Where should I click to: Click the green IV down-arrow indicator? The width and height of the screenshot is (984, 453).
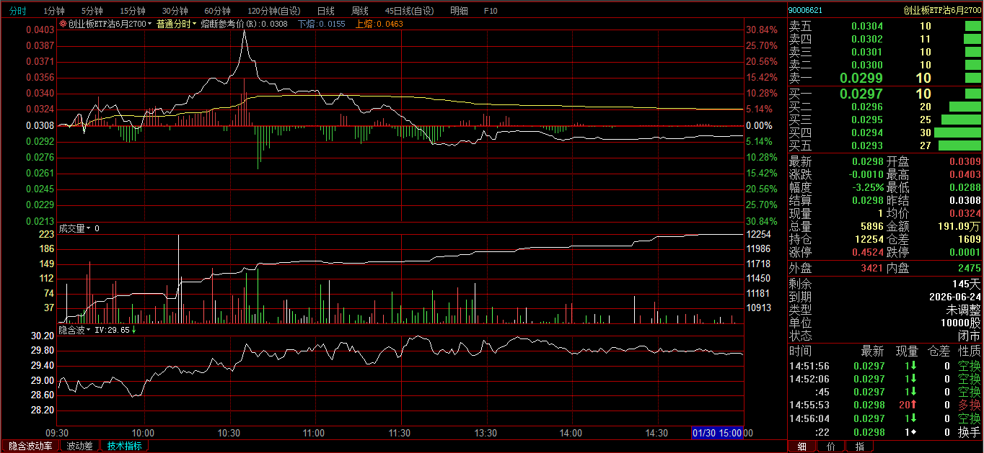pos(133,329)
